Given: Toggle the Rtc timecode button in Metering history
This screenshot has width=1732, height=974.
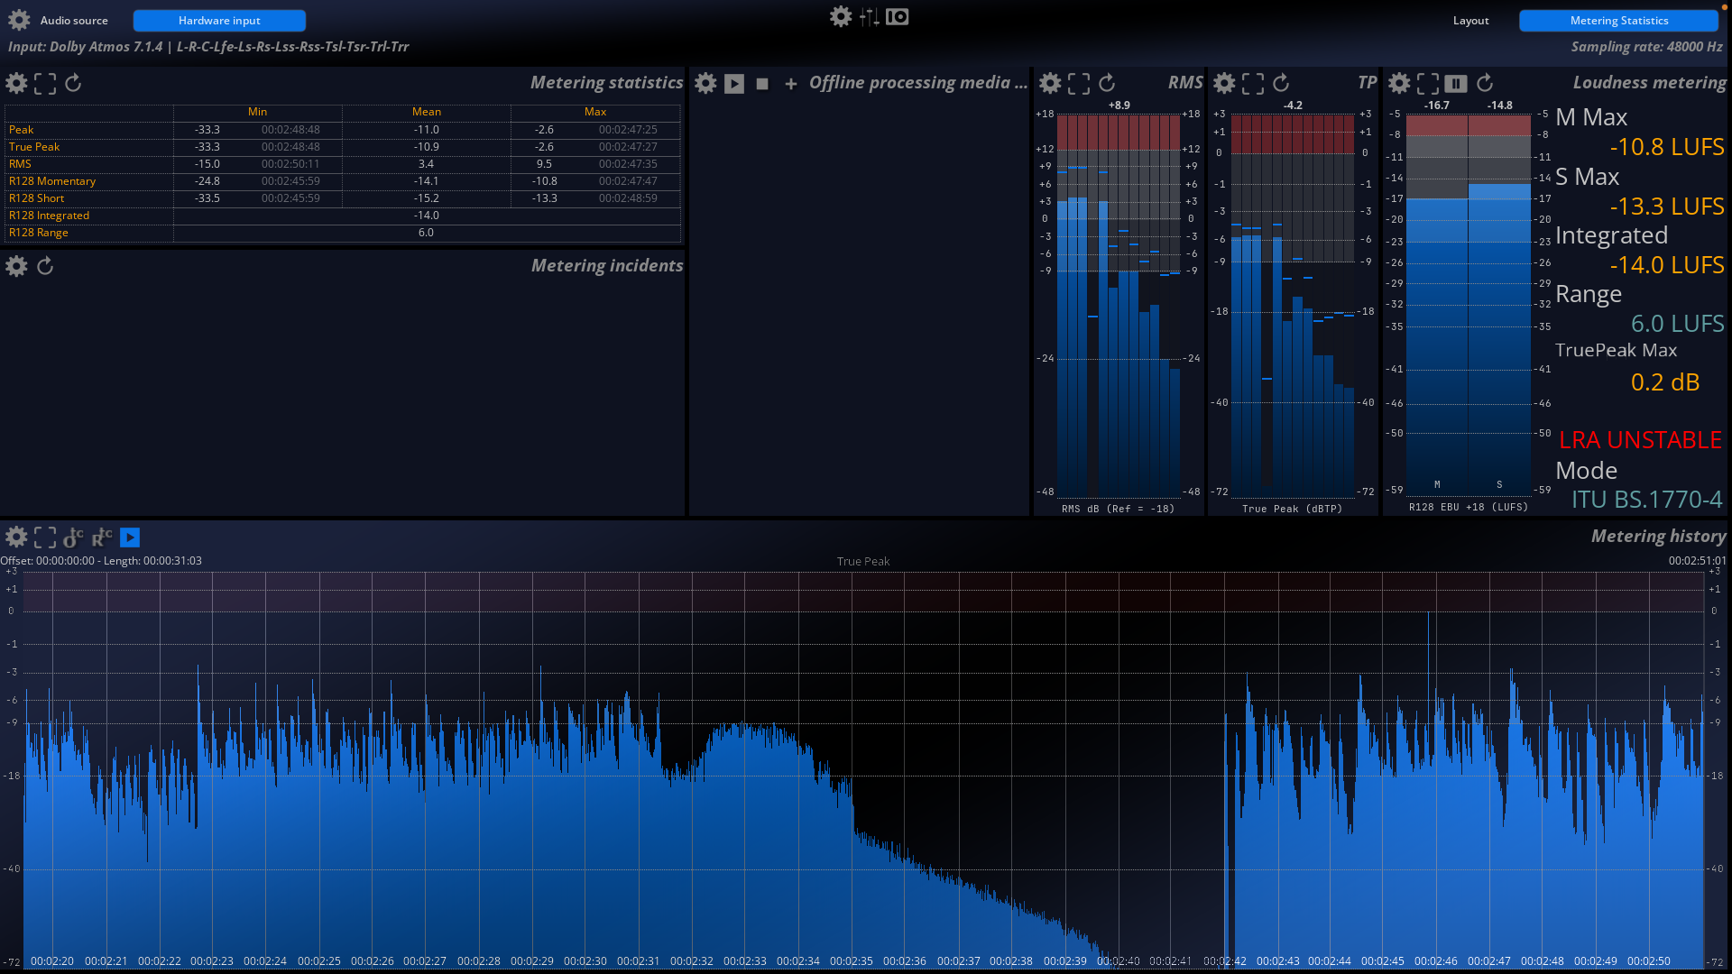Looking at the screenshot, I should pyautogui.click(x=101, y=538).
